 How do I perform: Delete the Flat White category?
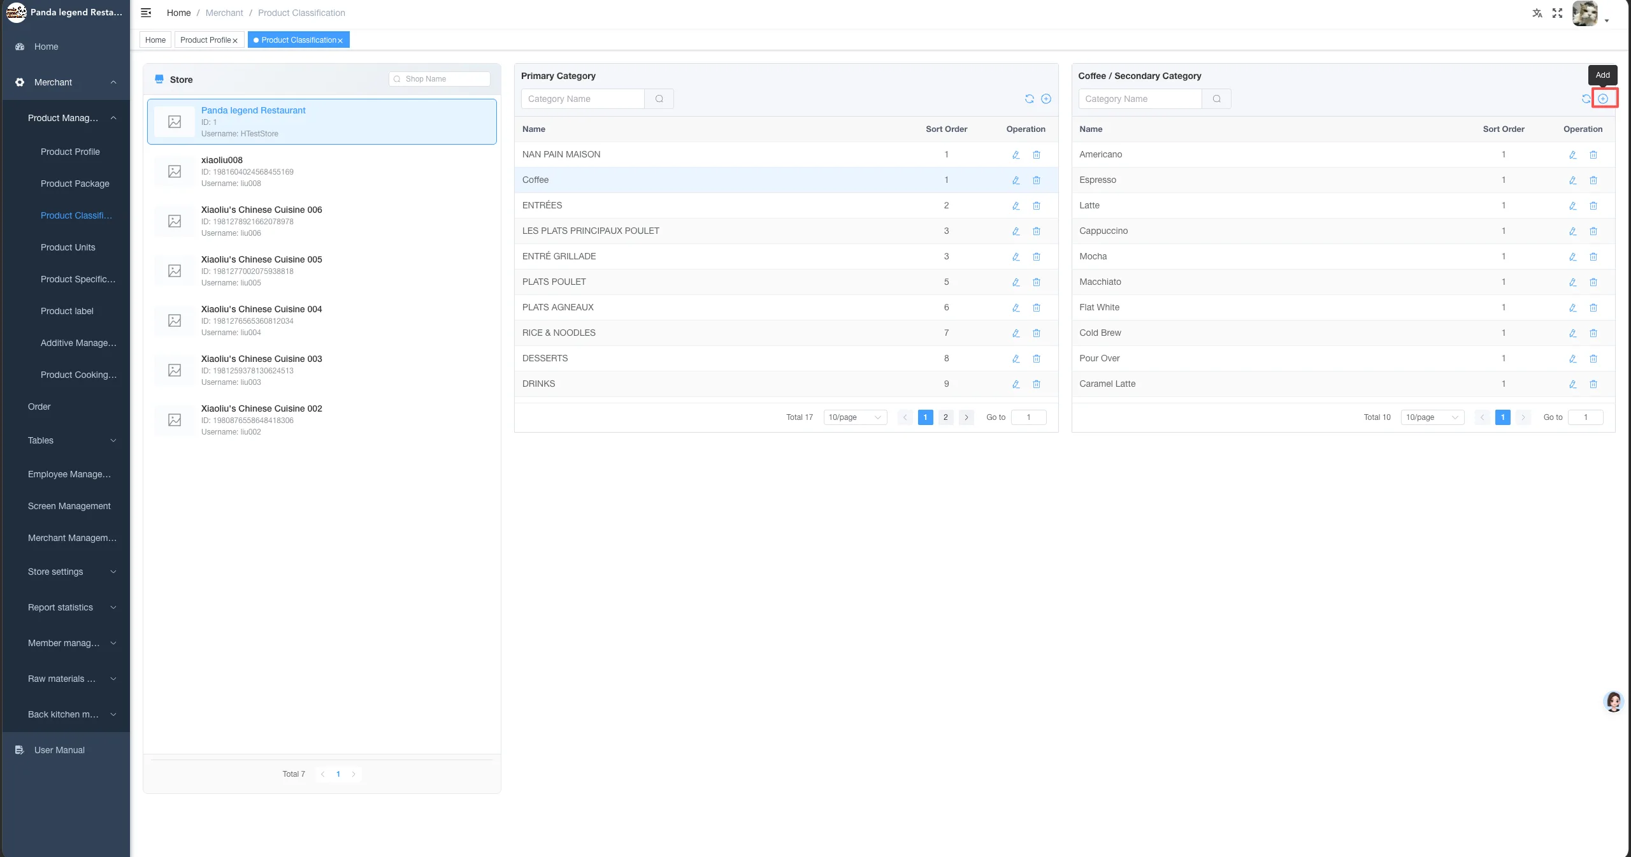1593,308
